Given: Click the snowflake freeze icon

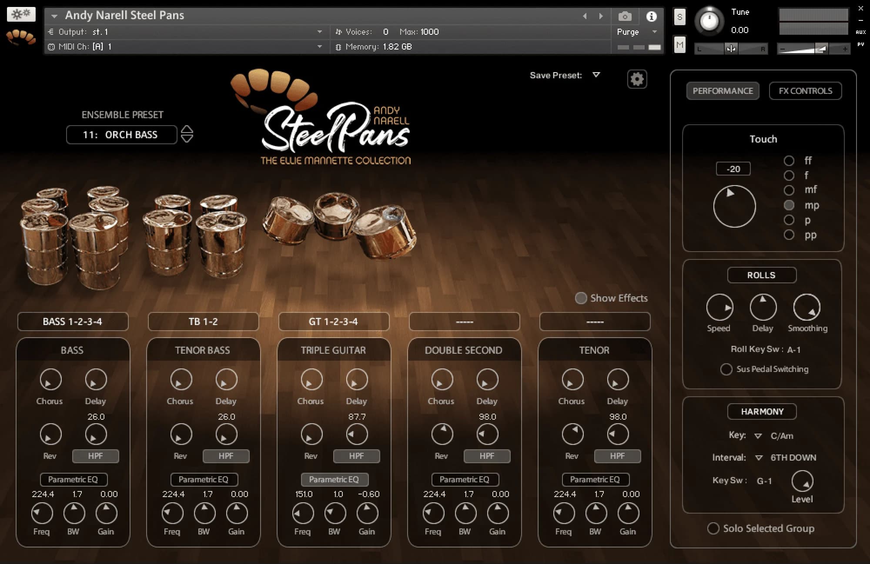Looking at the screenshot, I should pos(21,14).
